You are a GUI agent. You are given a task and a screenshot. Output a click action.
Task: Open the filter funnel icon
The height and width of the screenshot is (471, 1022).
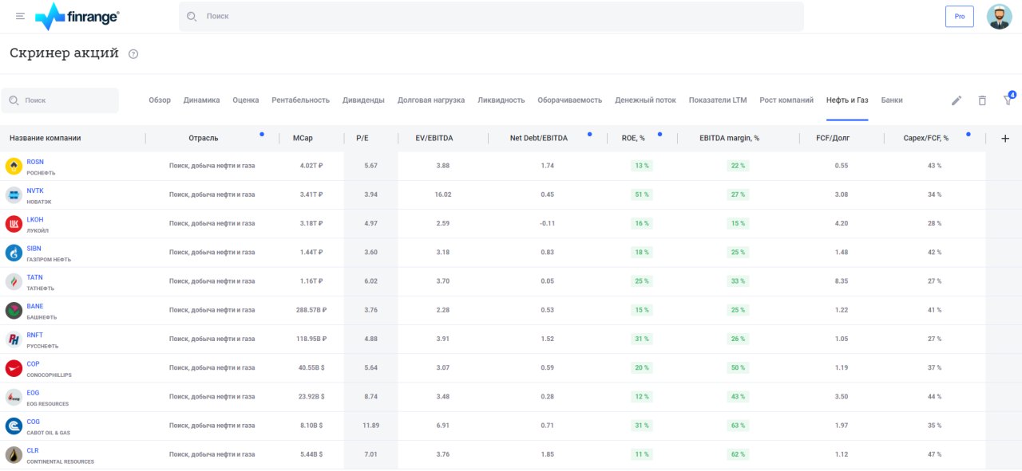point(1008,100)
